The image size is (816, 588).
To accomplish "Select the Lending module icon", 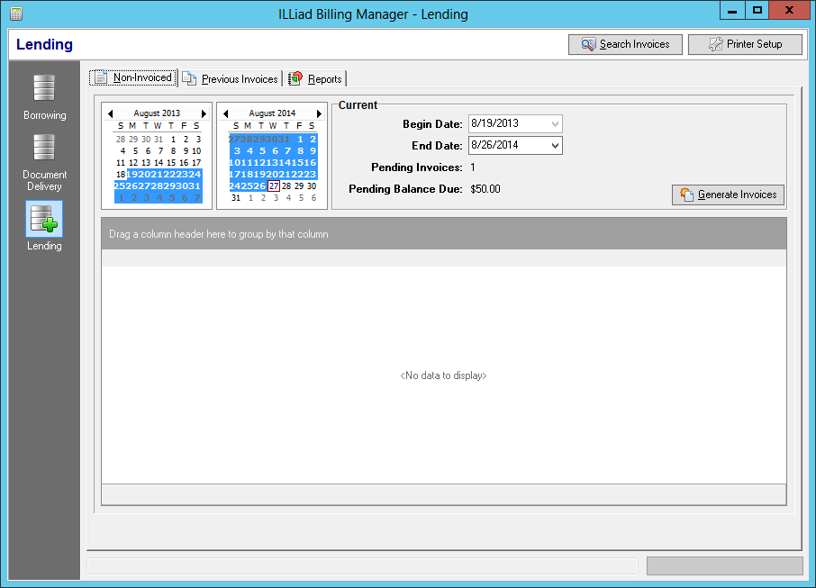I will click(43, 219).
